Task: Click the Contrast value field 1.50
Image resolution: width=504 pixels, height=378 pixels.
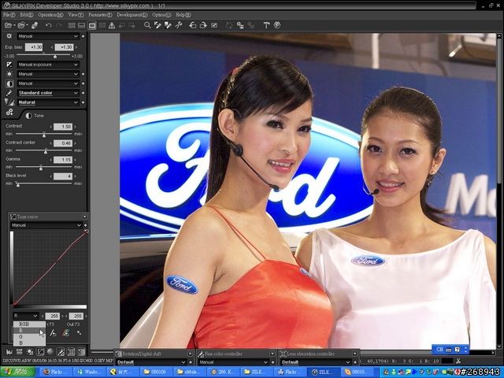Action: pyautogui.click(x=63, y=127)
